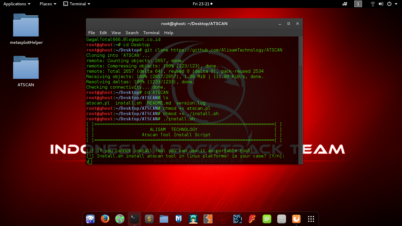Launch Sublime Text from the dock
This screenshot has height=226, width=402.
pos(149,219)
